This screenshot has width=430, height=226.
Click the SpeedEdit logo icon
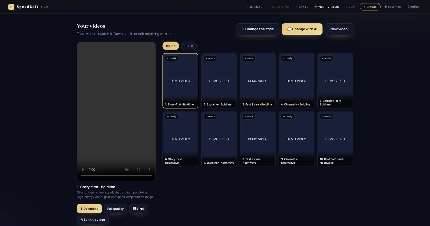point(11,7)
